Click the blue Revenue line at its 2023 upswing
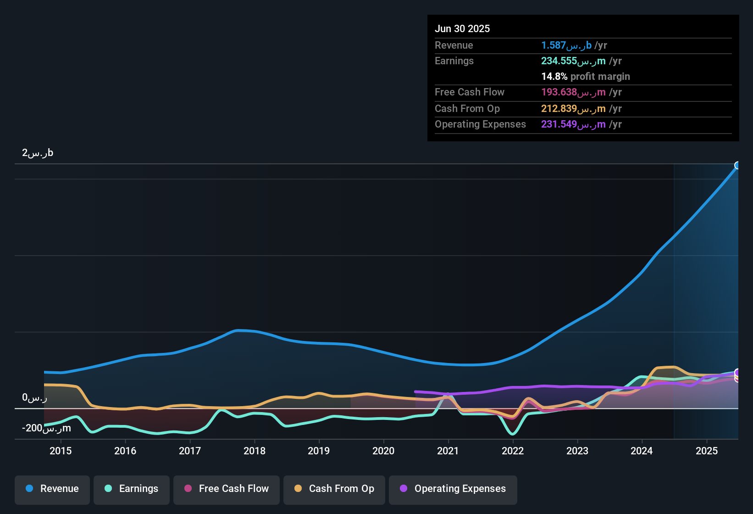 (x=578, y=321)
